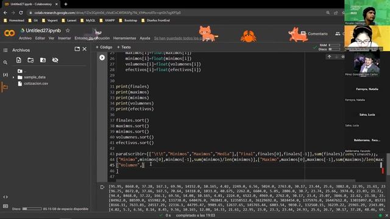The height and width of the screenshot is (219, 390).
Task: Click line 37 finales.sort()
Action: tap(132, 120)
